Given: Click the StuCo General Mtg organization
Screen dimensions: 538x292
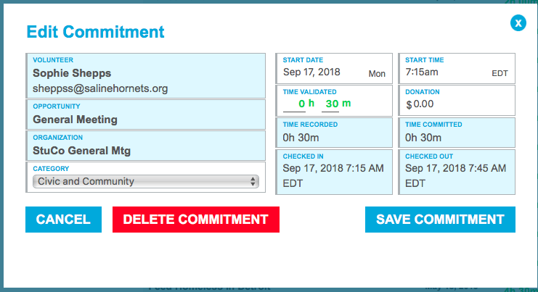Looking at the screenshot, I should 81,151.
